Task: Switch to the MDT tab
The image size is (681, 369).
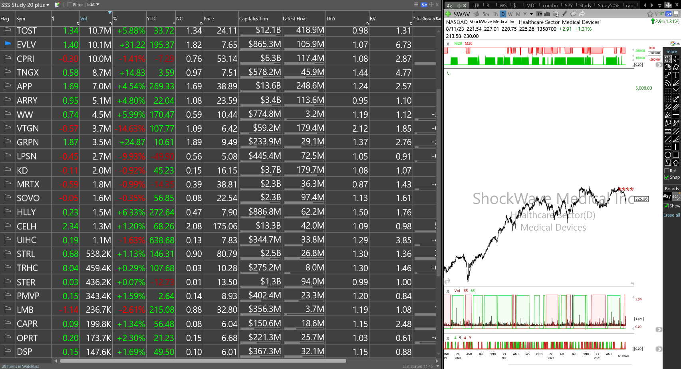Action: coord(531,6)
